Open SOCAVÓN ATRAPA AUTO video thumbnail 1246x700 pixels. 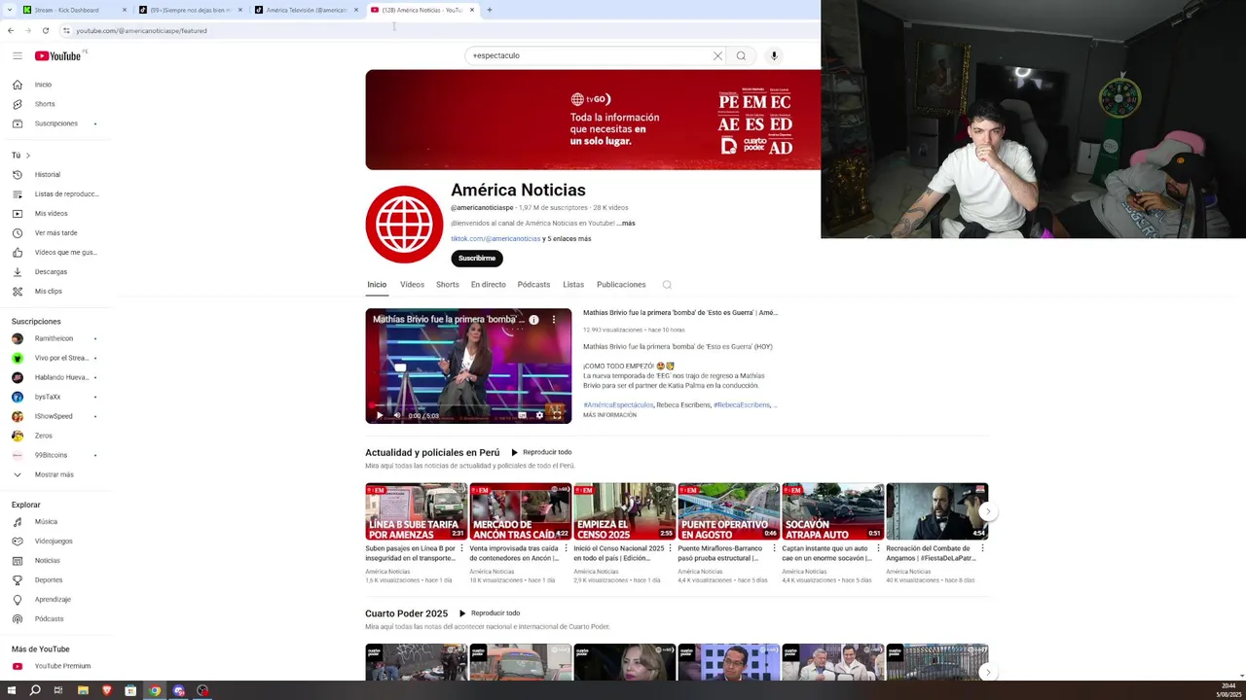(x=832, y=511)
